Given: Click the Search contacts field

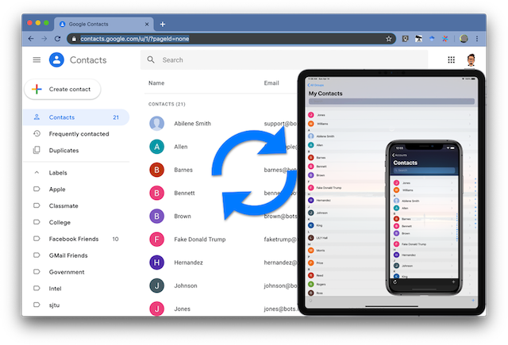Looking at the screenshot, I should click(284, 59).
